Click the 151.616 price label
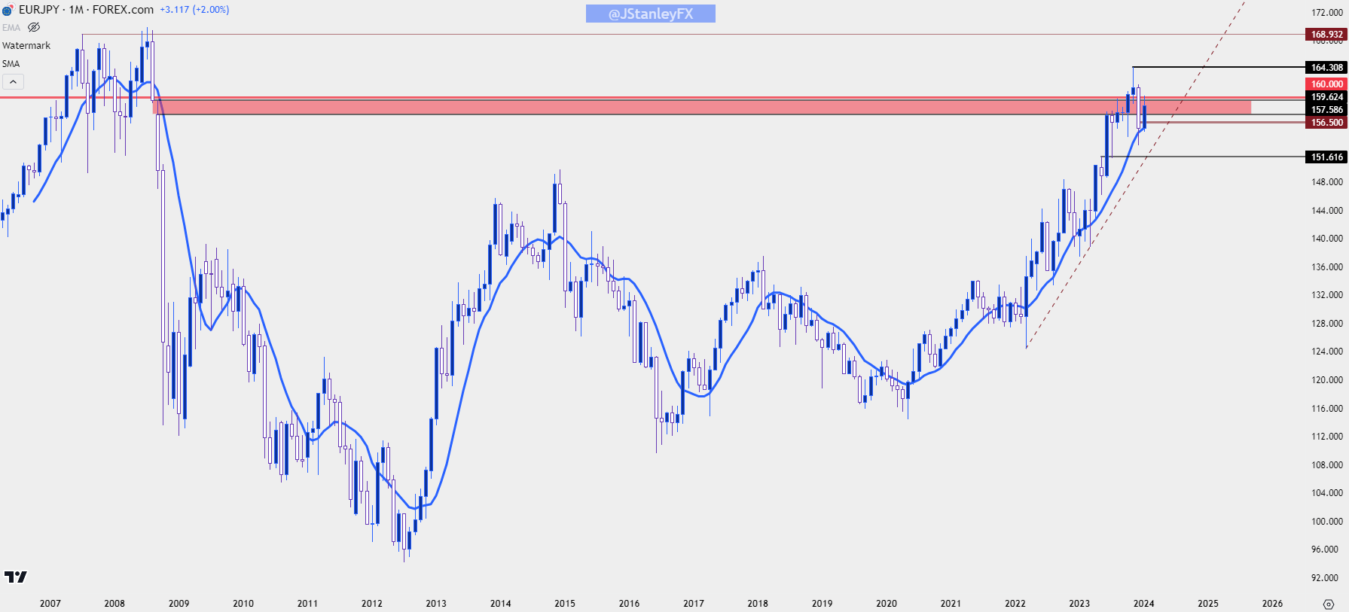This screenshot has height=612, width=1349. coord(1326,157)
